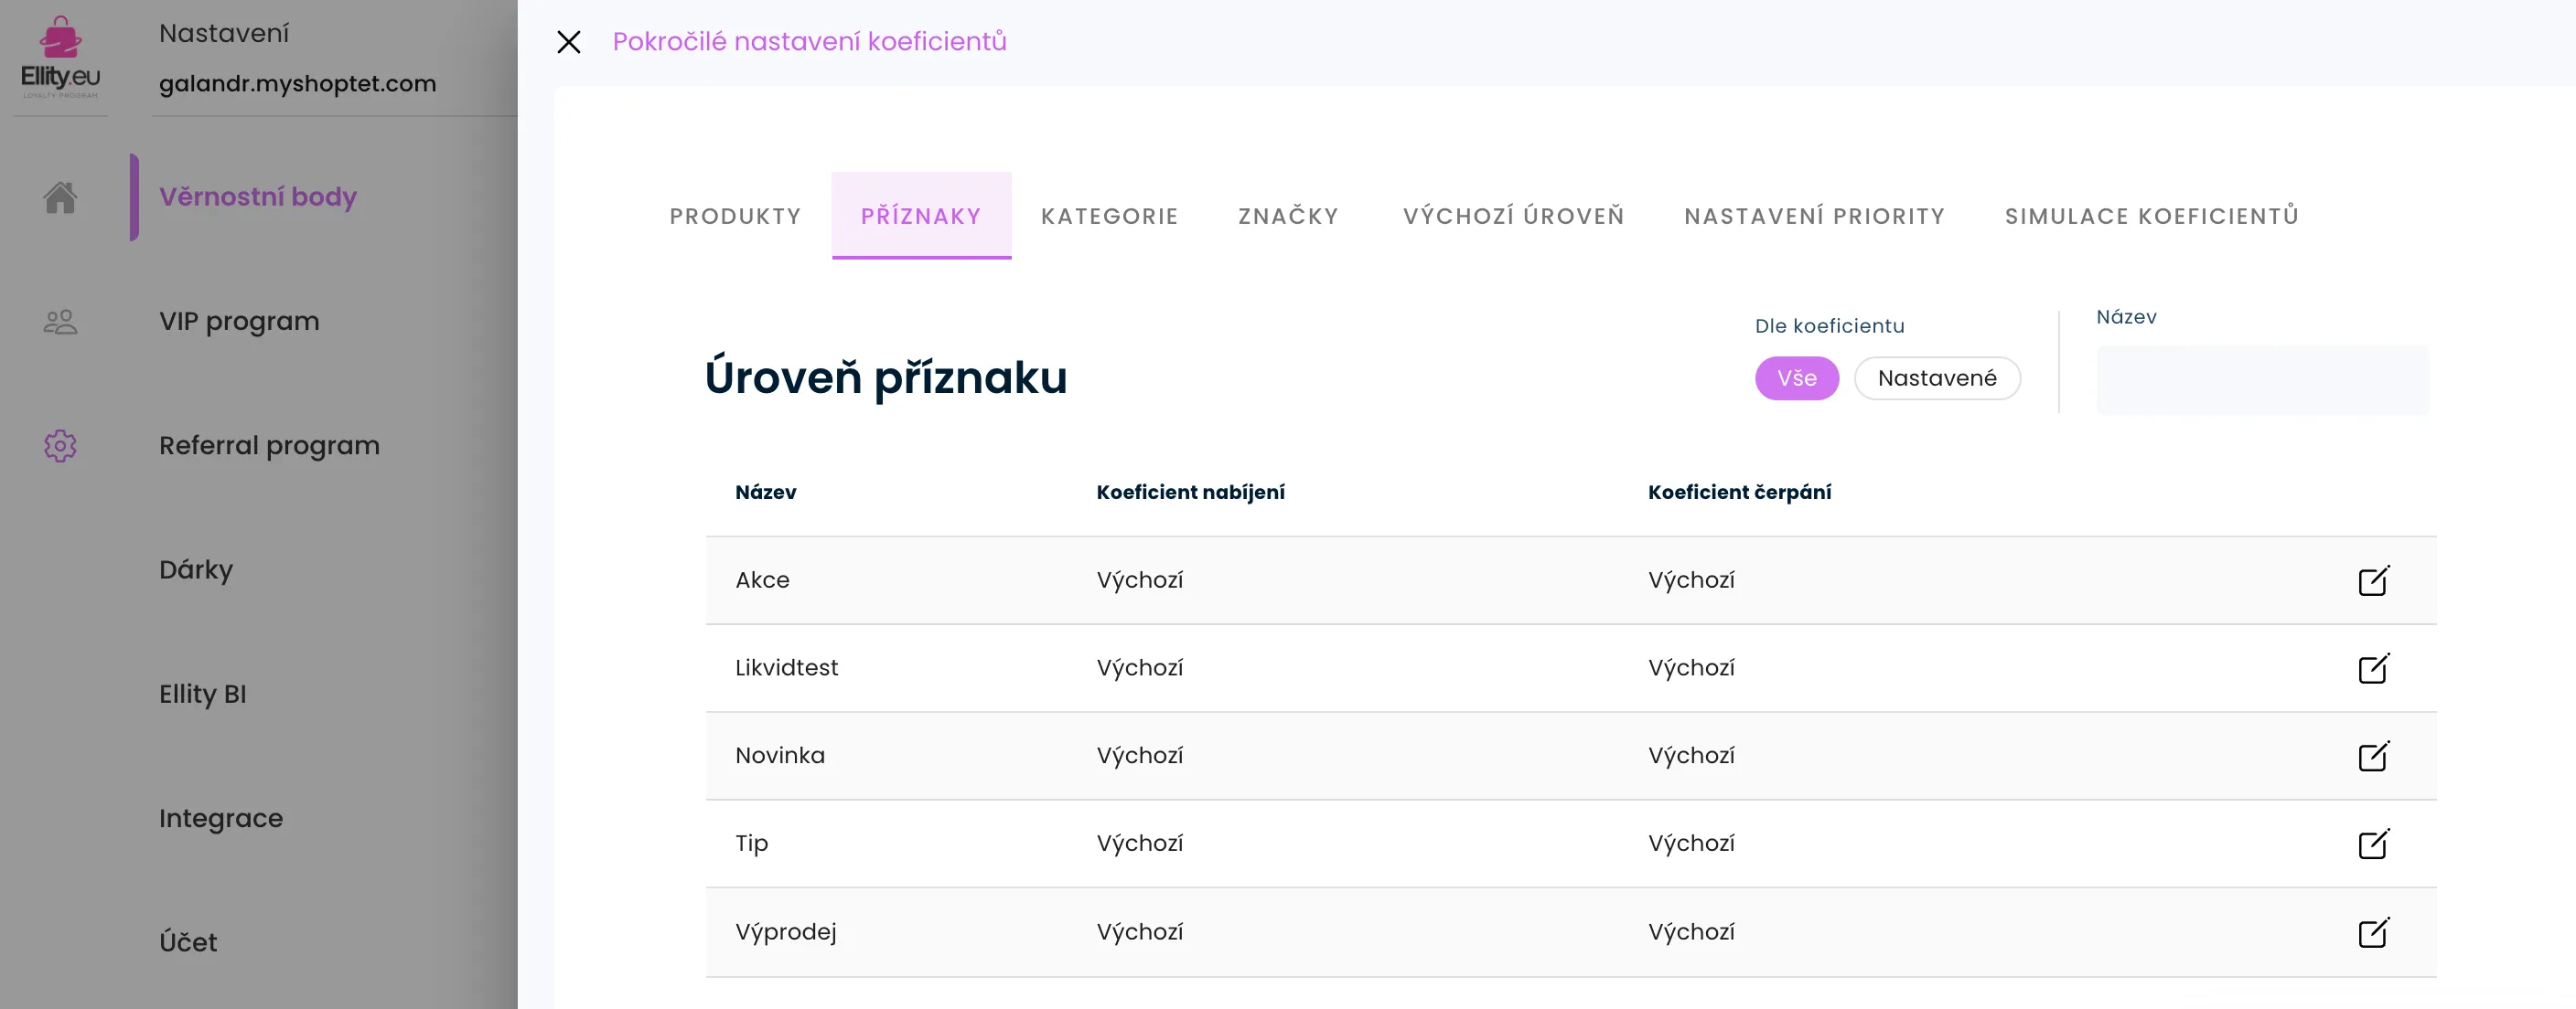The image size is (2576, 1009).
Task: Go to Značky tab
Action: pos(1288,216)
